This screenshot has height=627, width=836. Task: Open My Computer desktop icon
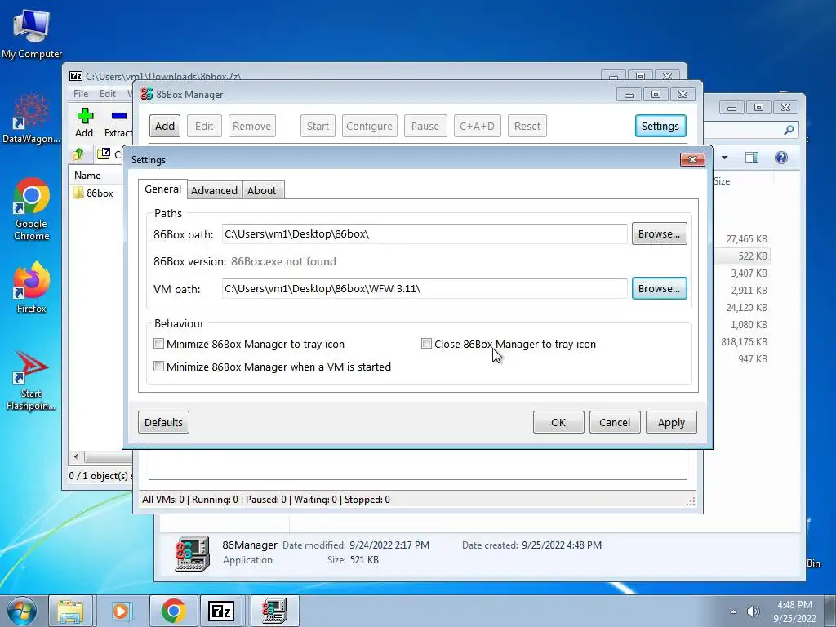click(32, 33)
